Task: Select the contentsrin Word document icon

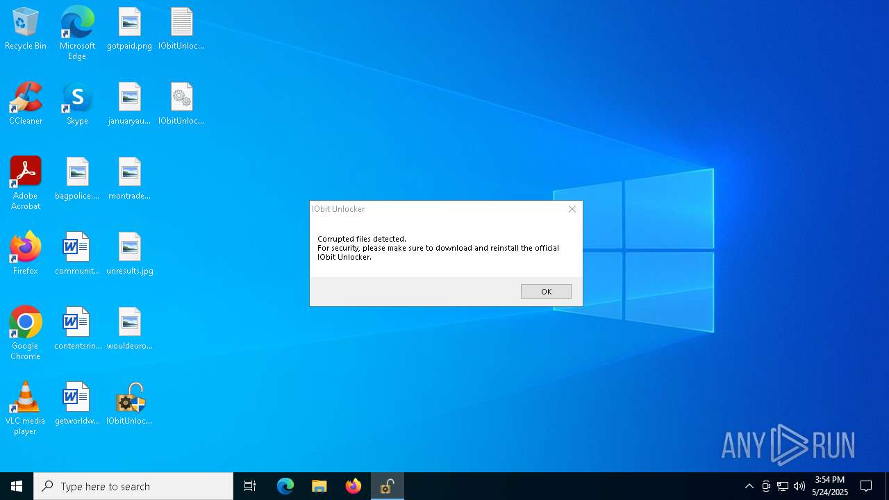Action: (77, 329)
